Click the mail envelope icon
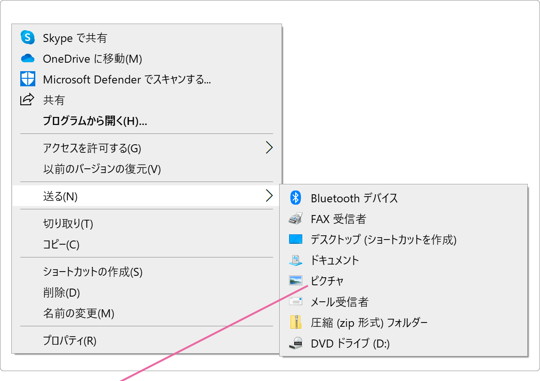This screenshot has height=381, width=540. tap(296, 301)
